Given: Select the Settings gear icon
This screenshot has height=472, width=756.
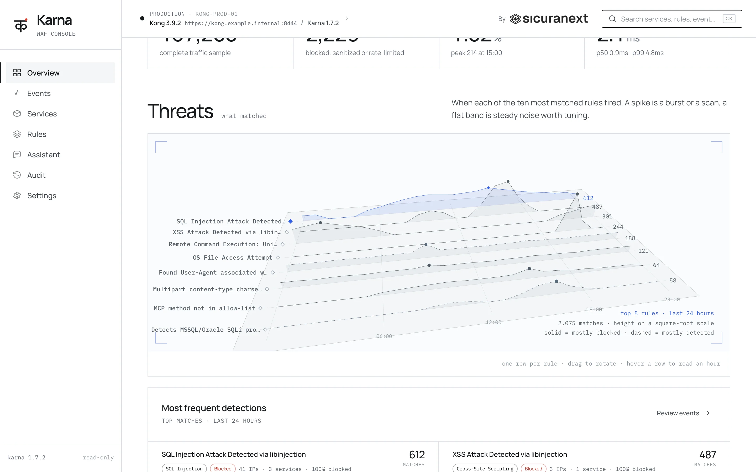Looking at the screenshot, I should 17,195.
